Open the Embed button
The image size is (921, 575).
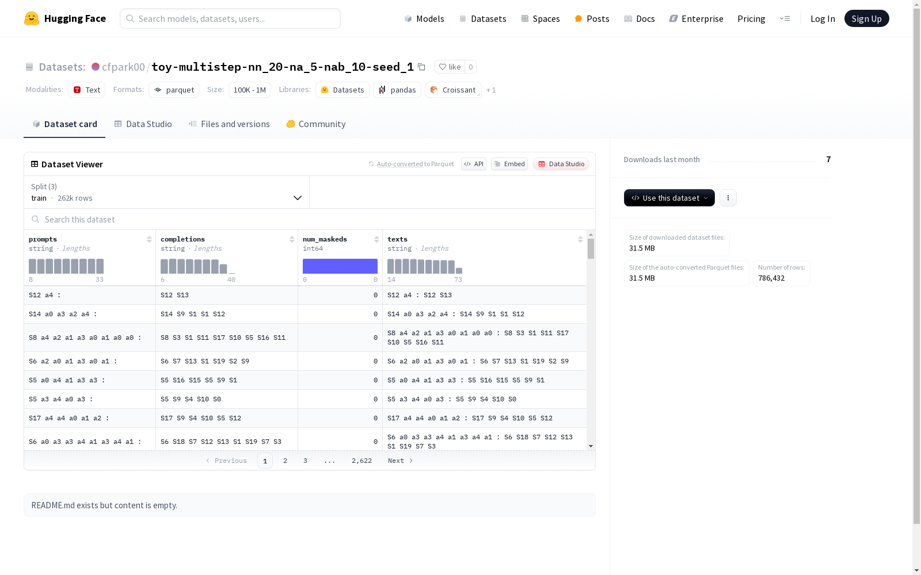[509, 164]
